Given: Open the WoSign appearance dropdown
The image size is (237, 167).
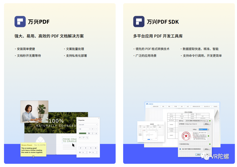Looking at the screenshot, I should click(204, 129).
